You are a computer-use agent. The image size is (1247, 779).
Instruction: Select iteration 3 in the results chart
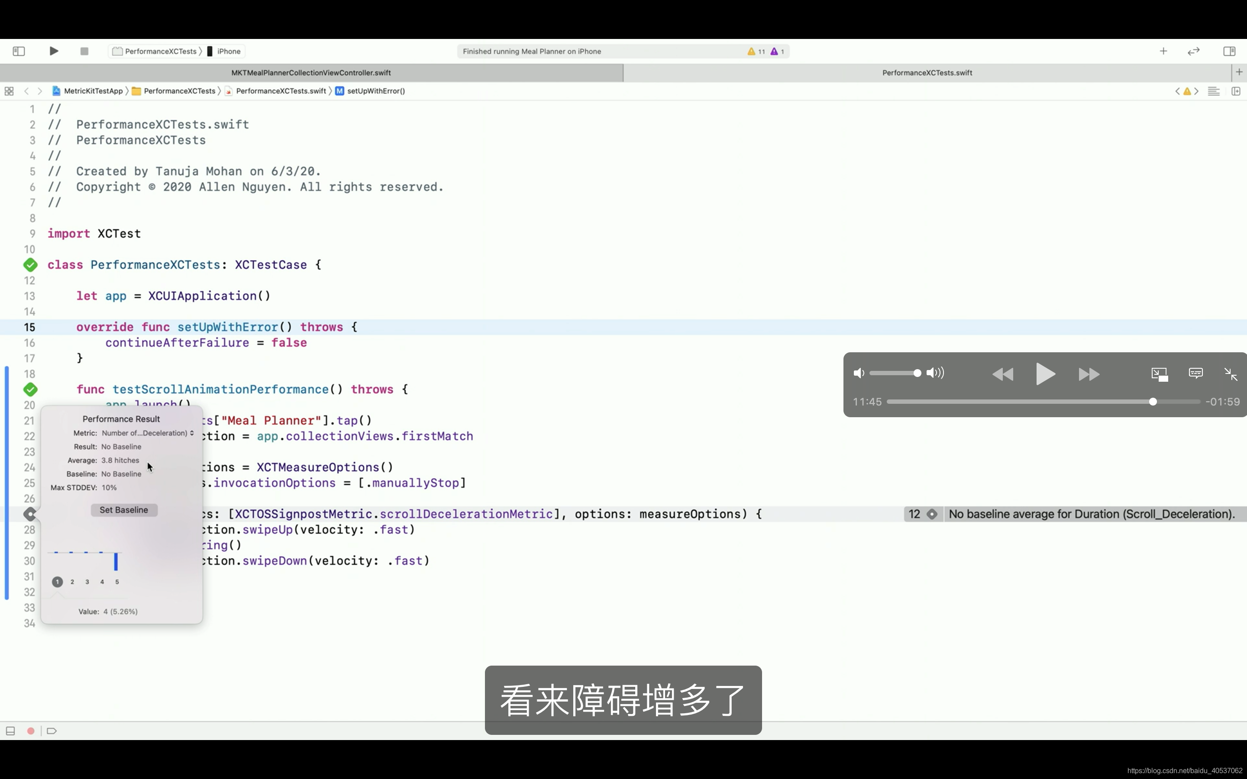(87, 582)
